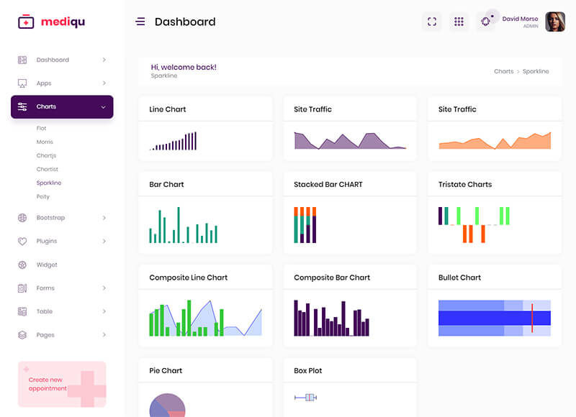The width and height of the screenshot is (576, 417).
Task: Click the Widget icon in sidebar
Action: 22,265
